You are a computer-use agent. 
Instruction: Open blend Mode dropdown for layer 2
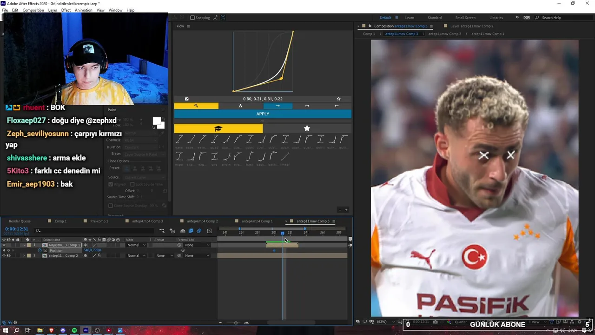tap(136, 255)
